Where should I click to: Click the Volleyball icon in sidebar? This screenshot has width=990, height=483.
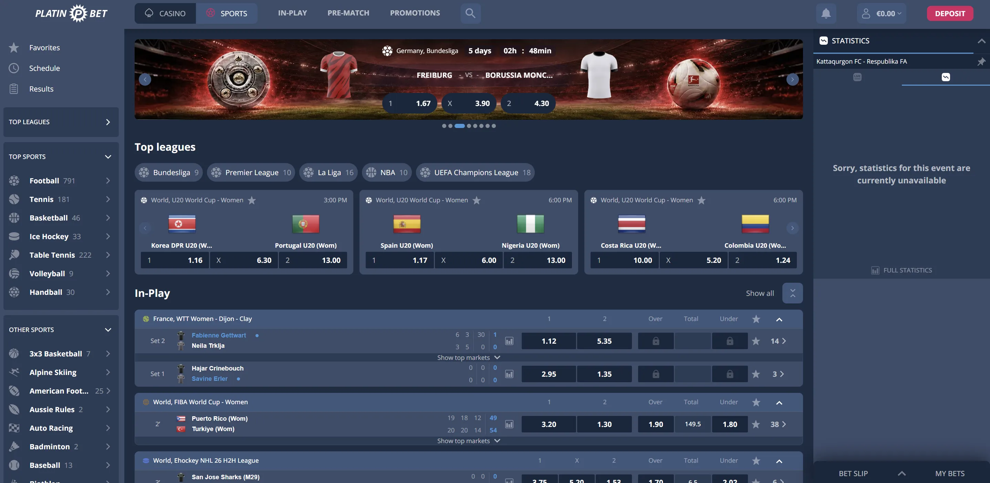click(x=14, y=273)
